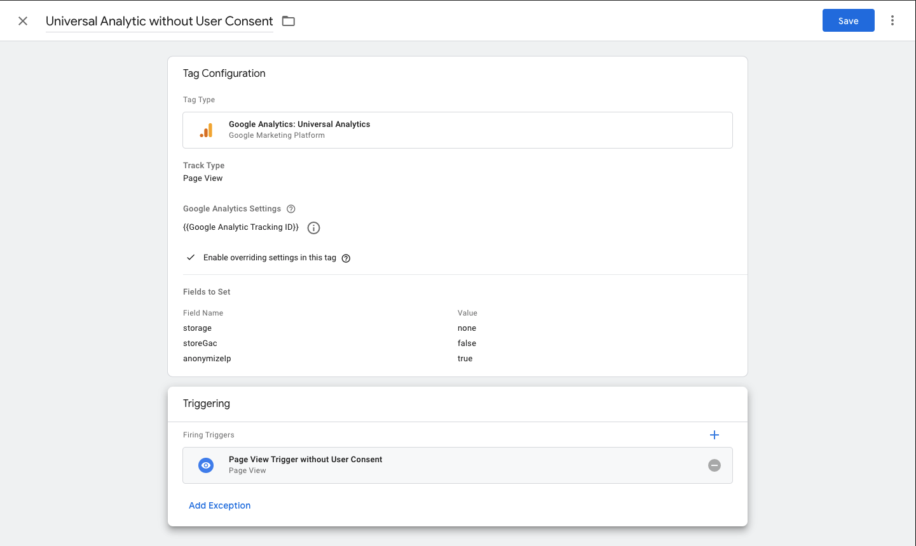Open help icon next to Google Analytics Settings
Viewport: 916px width, 546px height.
pyautogui.click(x=291, y=209)
